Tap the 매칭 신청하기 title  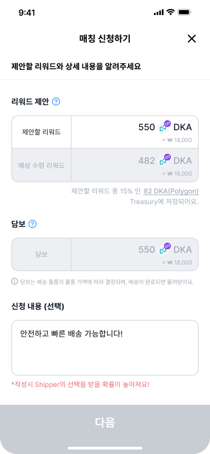click(x=105, y=39)
